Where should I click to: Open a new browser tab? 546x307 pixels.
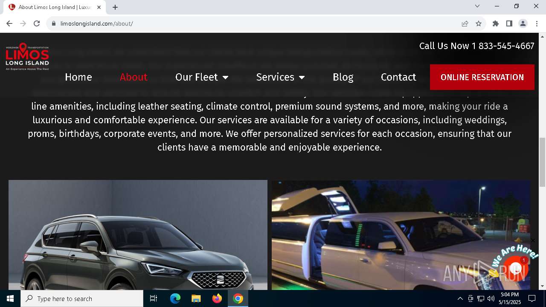click(115, 7)
